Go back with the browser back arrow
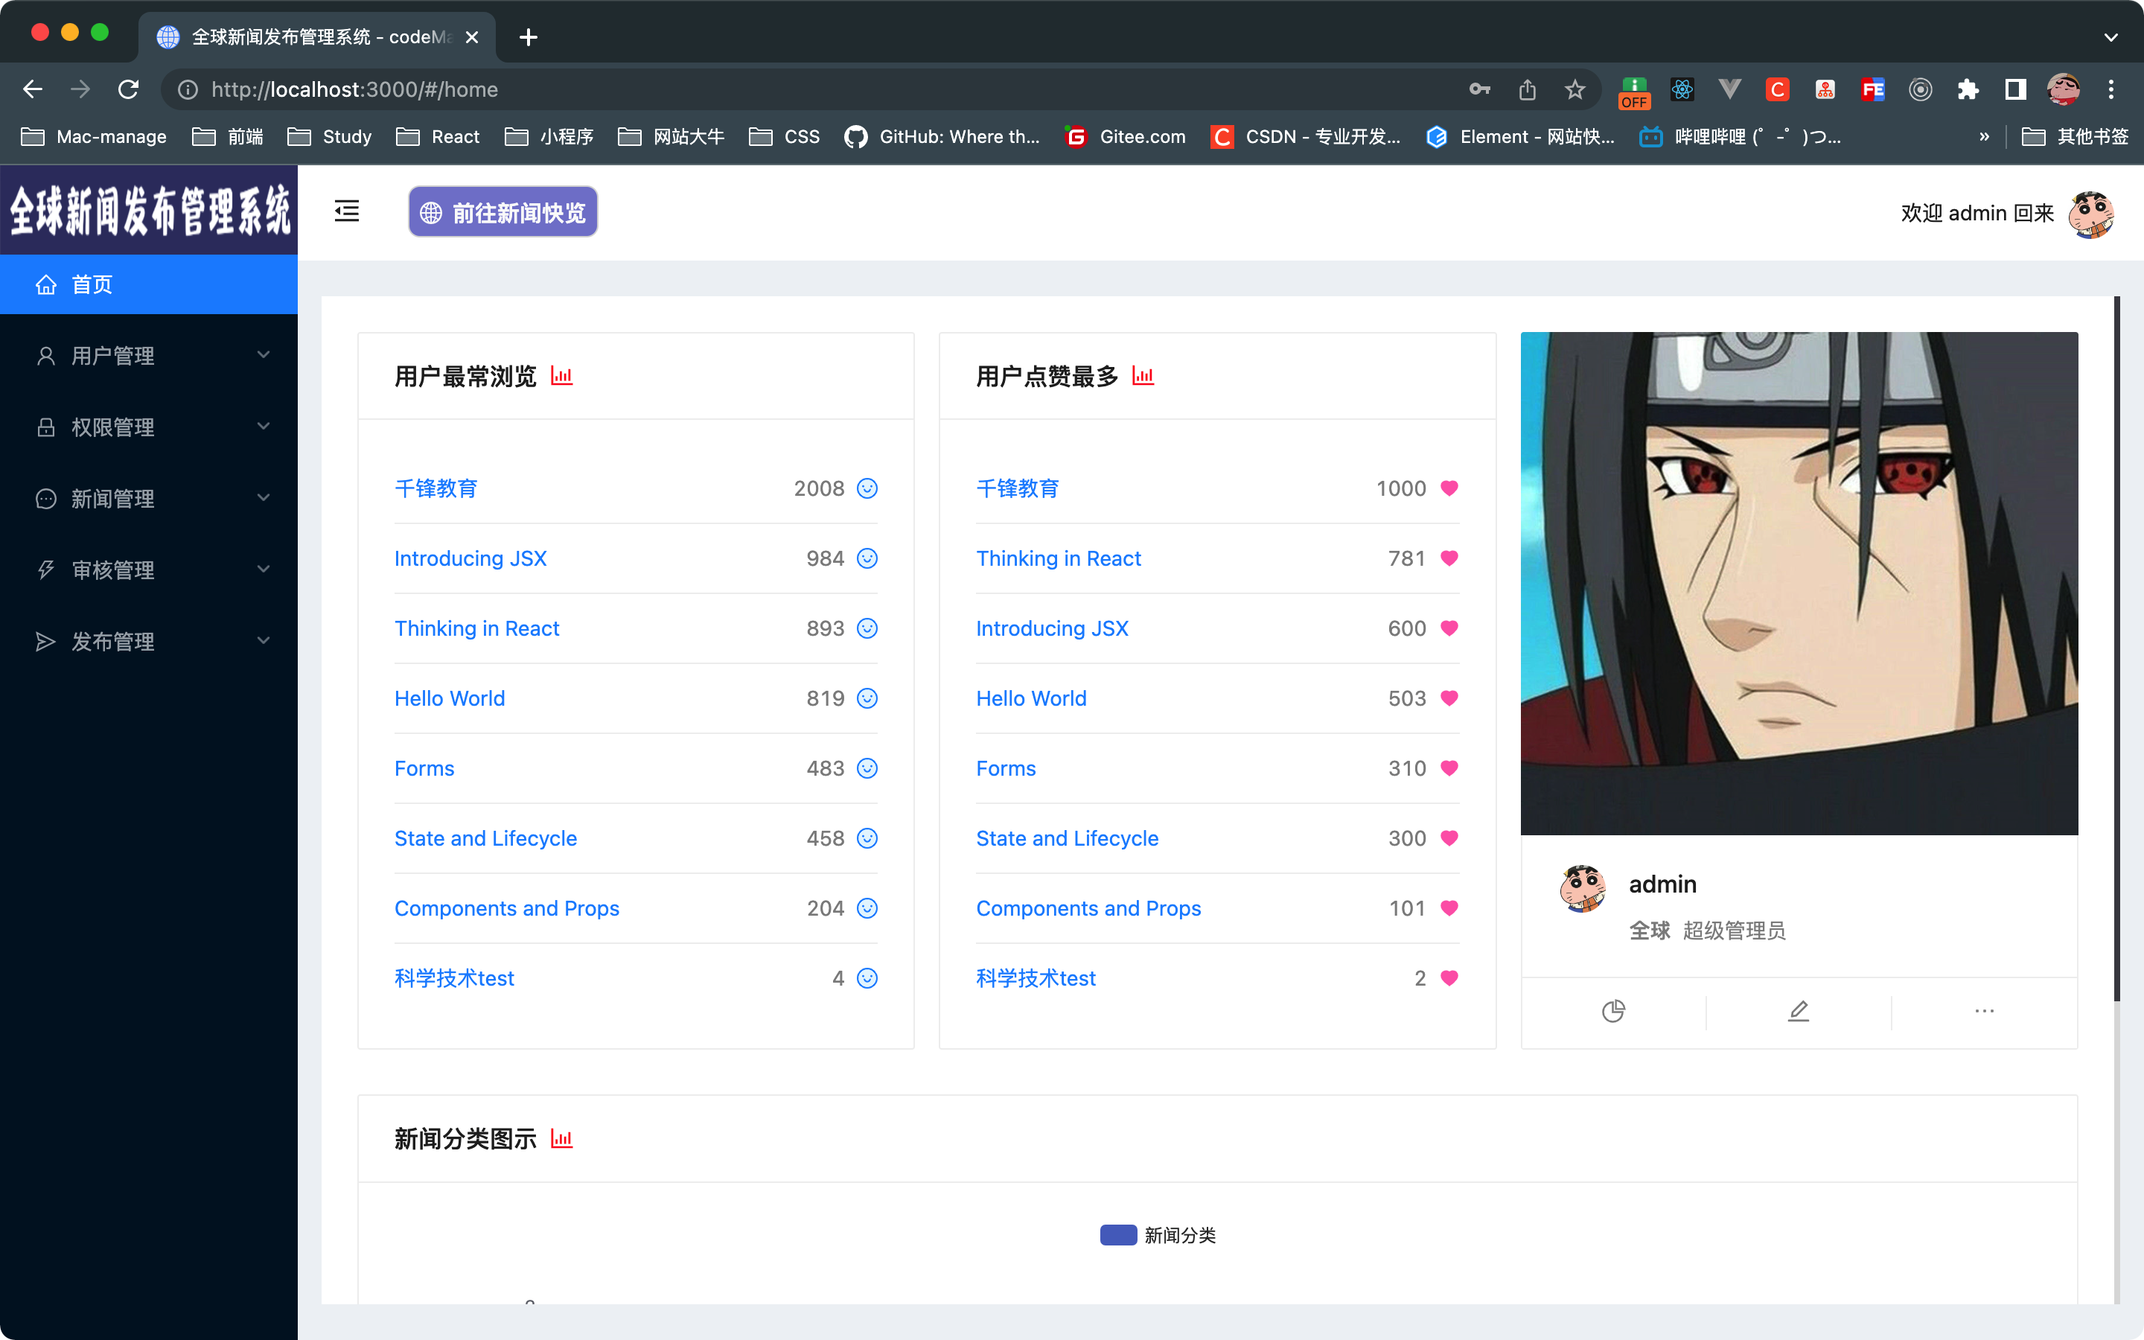The height and width of the screenshot is (1340, 2144). point(33,89)
